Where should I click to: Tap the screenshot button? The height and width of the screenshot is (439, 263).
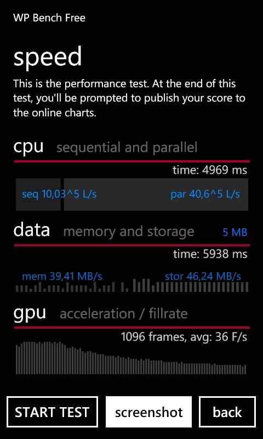tap(148, 412)
